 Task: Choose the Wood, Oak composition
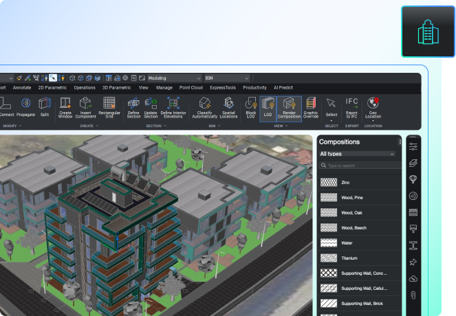(x=360, y=212)
